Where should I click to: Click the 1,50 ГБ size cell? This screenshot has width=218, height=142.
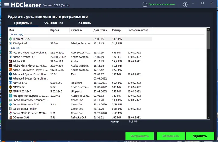click(x=117, y=57)
